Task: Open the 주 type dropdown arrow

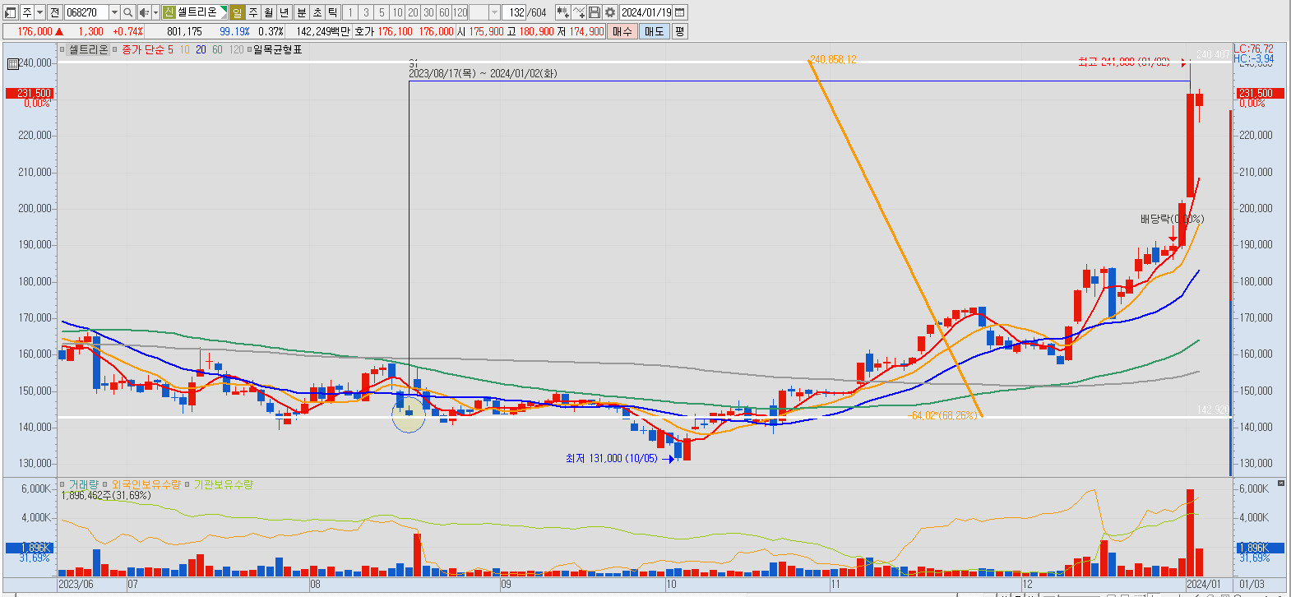Action: 39,12
